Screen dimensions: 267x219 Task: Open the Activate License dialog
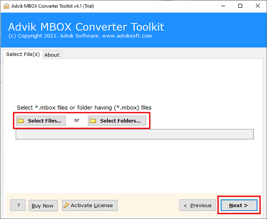(90, 205)
